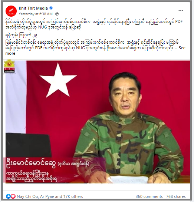Open the three-dot post options menu
Image resolution: width=194 pixels, height=202 pixels.
181,11
